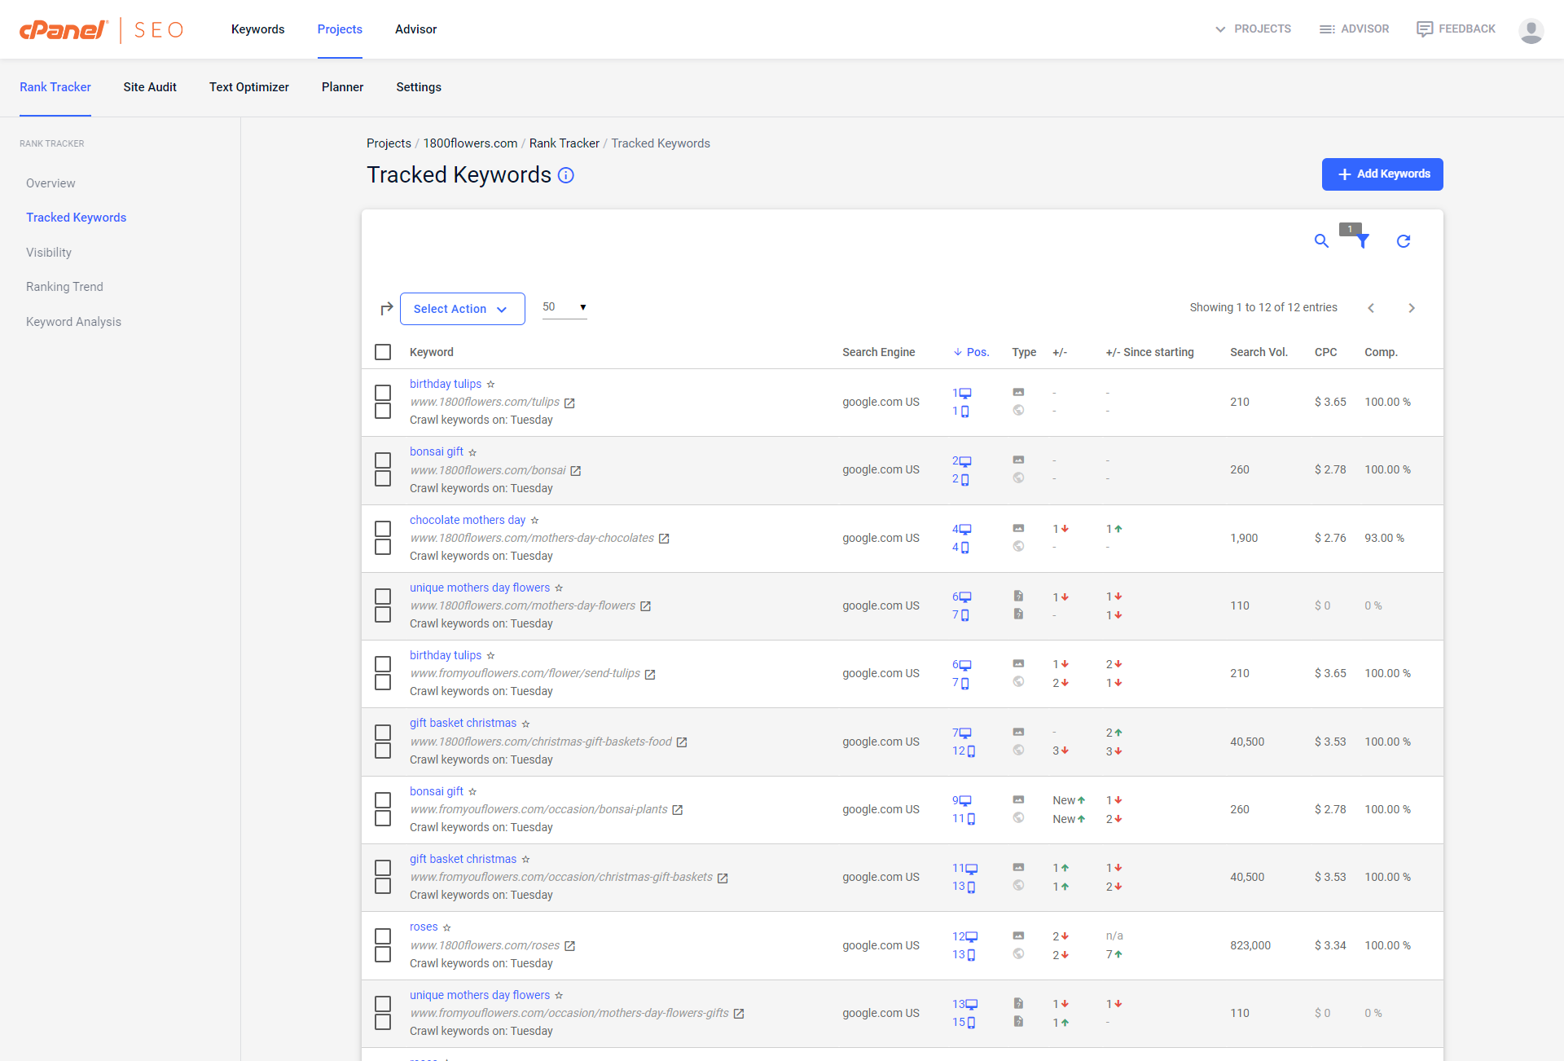Click the Add Keywords button
Viewport: 1564px width, 1061px height.
pos(1382,174)
